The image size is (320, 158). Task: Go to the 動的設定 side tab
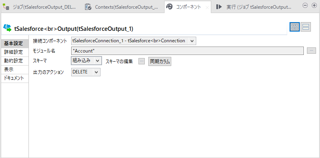point(14,61)
